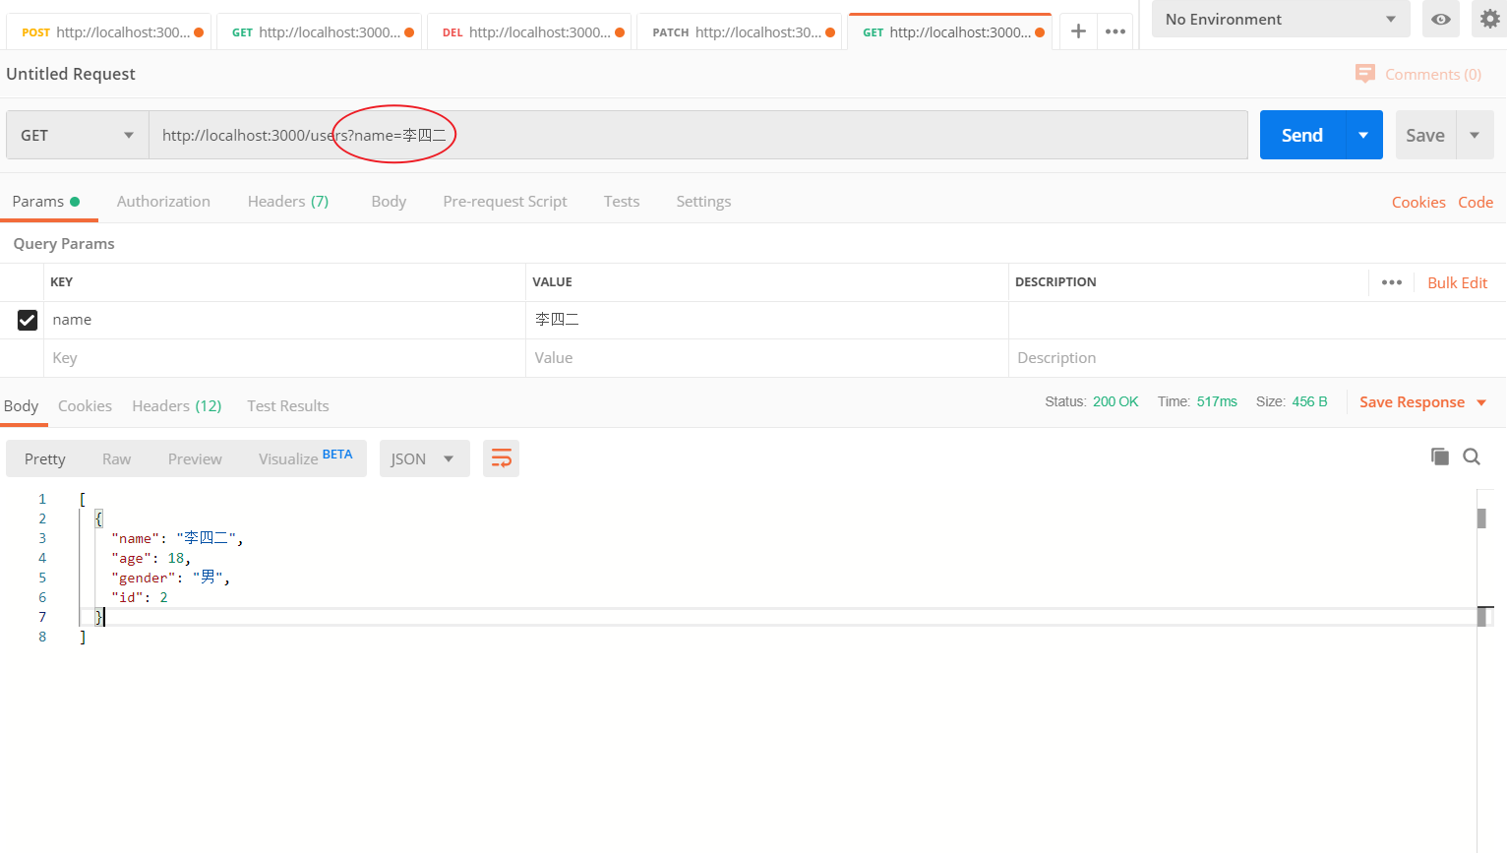Search the response body with magnifier icon
The image size is (1507, 853).
tap(1472, 457)
